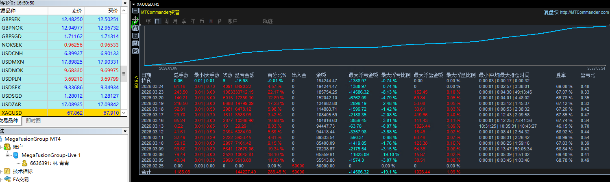This screenshot has width=610, height=182.
Task: Click the 余额 balance column header
Action: point(321,75)
